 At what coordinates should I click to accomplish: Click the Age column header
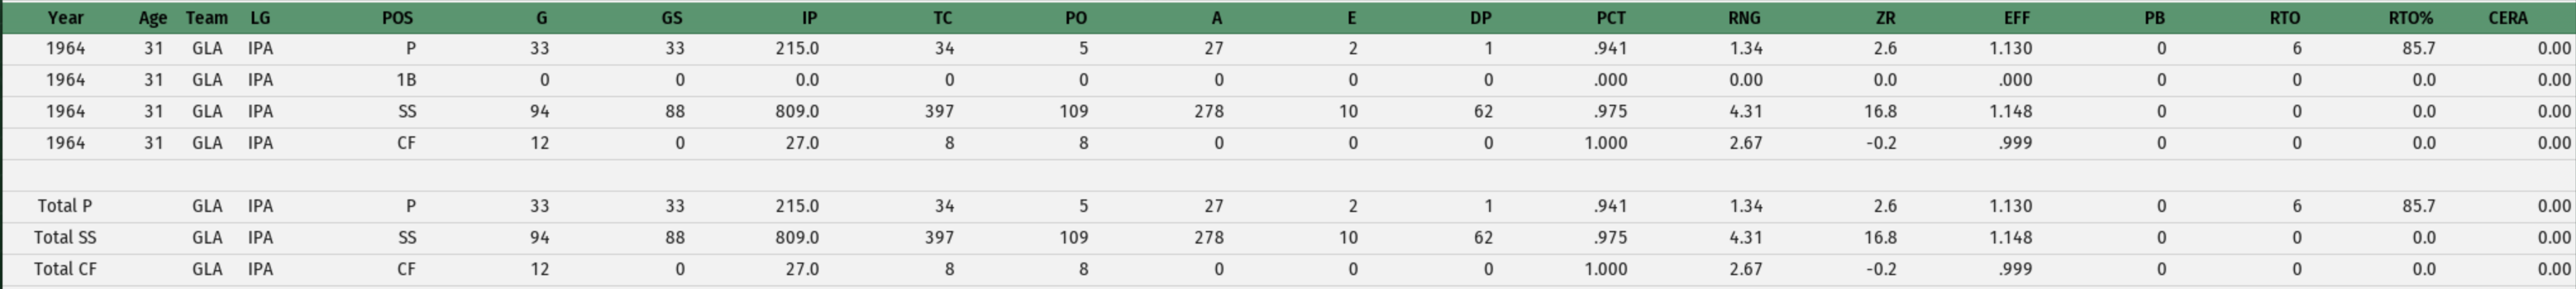(x=153, y=18)
